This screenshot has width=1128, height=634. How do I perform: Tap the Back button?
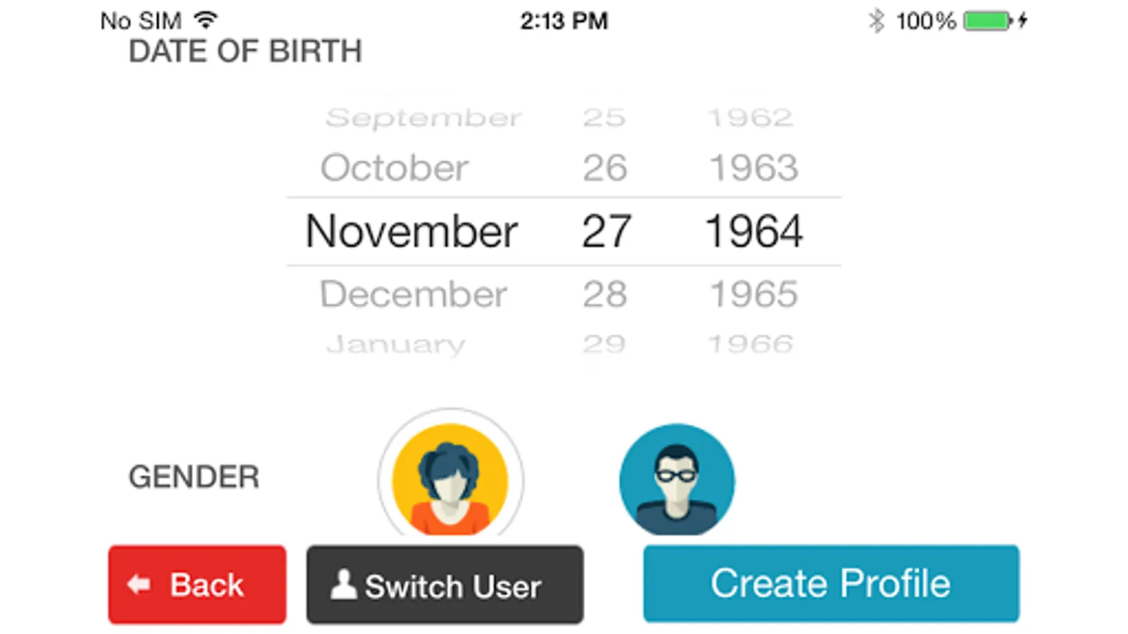197,585
